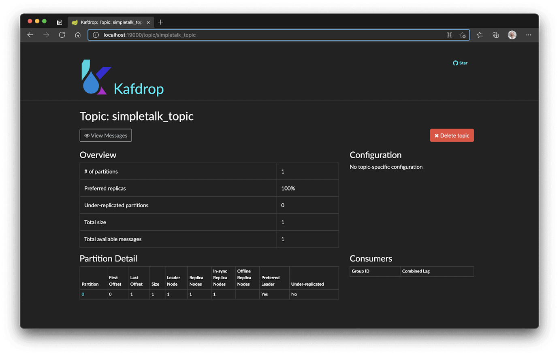Click the 'Topic: simpletalk_topic' heading
The width and height of the screenshot is (559, 355).
(x=137, y=116)
